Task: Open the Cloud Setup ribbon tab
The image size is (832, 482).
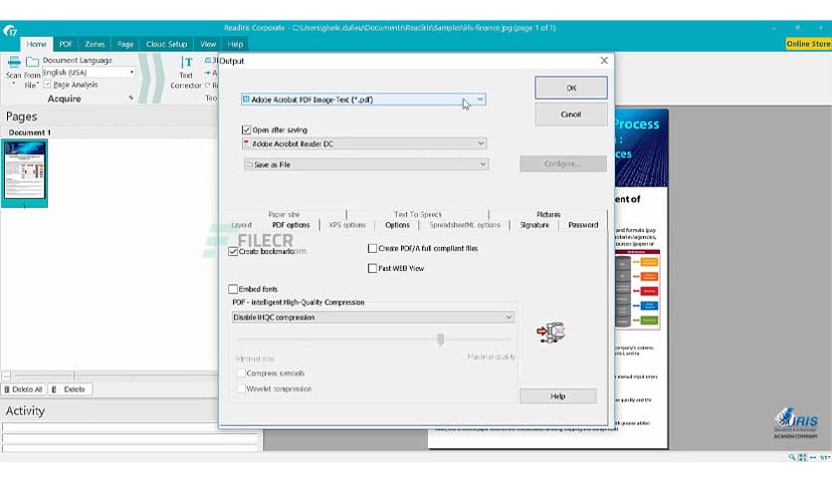Action: (166, 44)
